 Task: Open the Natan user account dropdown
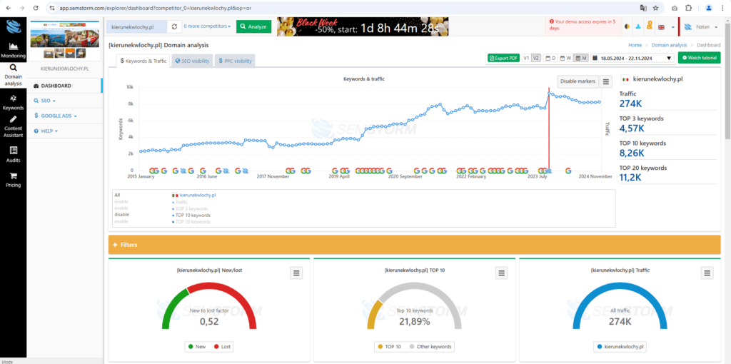(701, 27)
